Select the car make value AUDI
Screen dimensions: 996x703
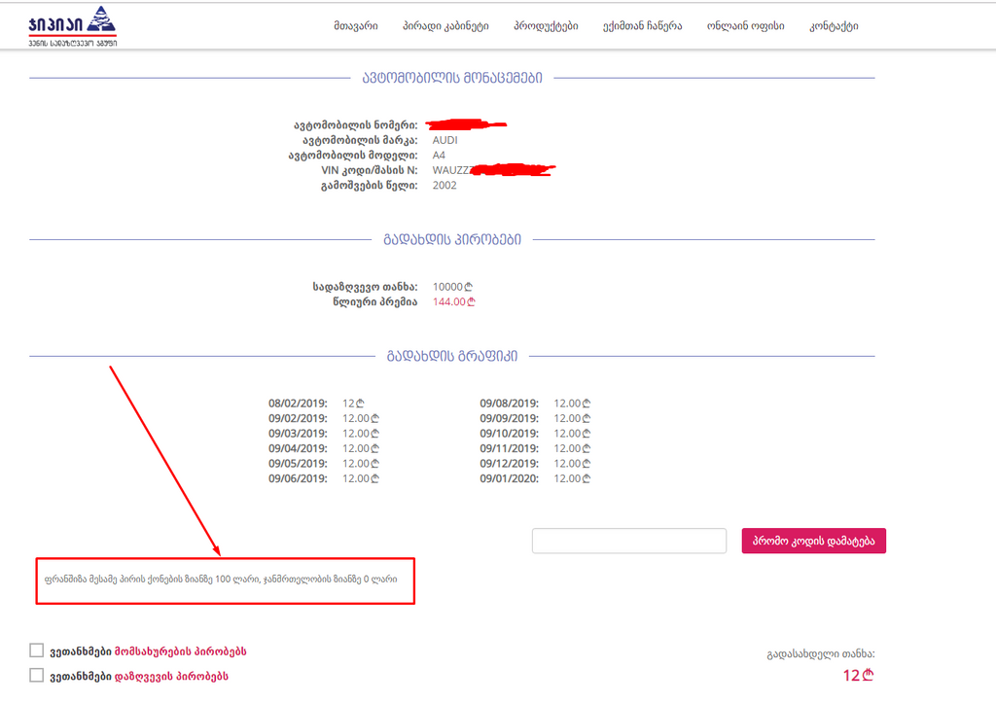pyautogui.click(x=445, y=140)
